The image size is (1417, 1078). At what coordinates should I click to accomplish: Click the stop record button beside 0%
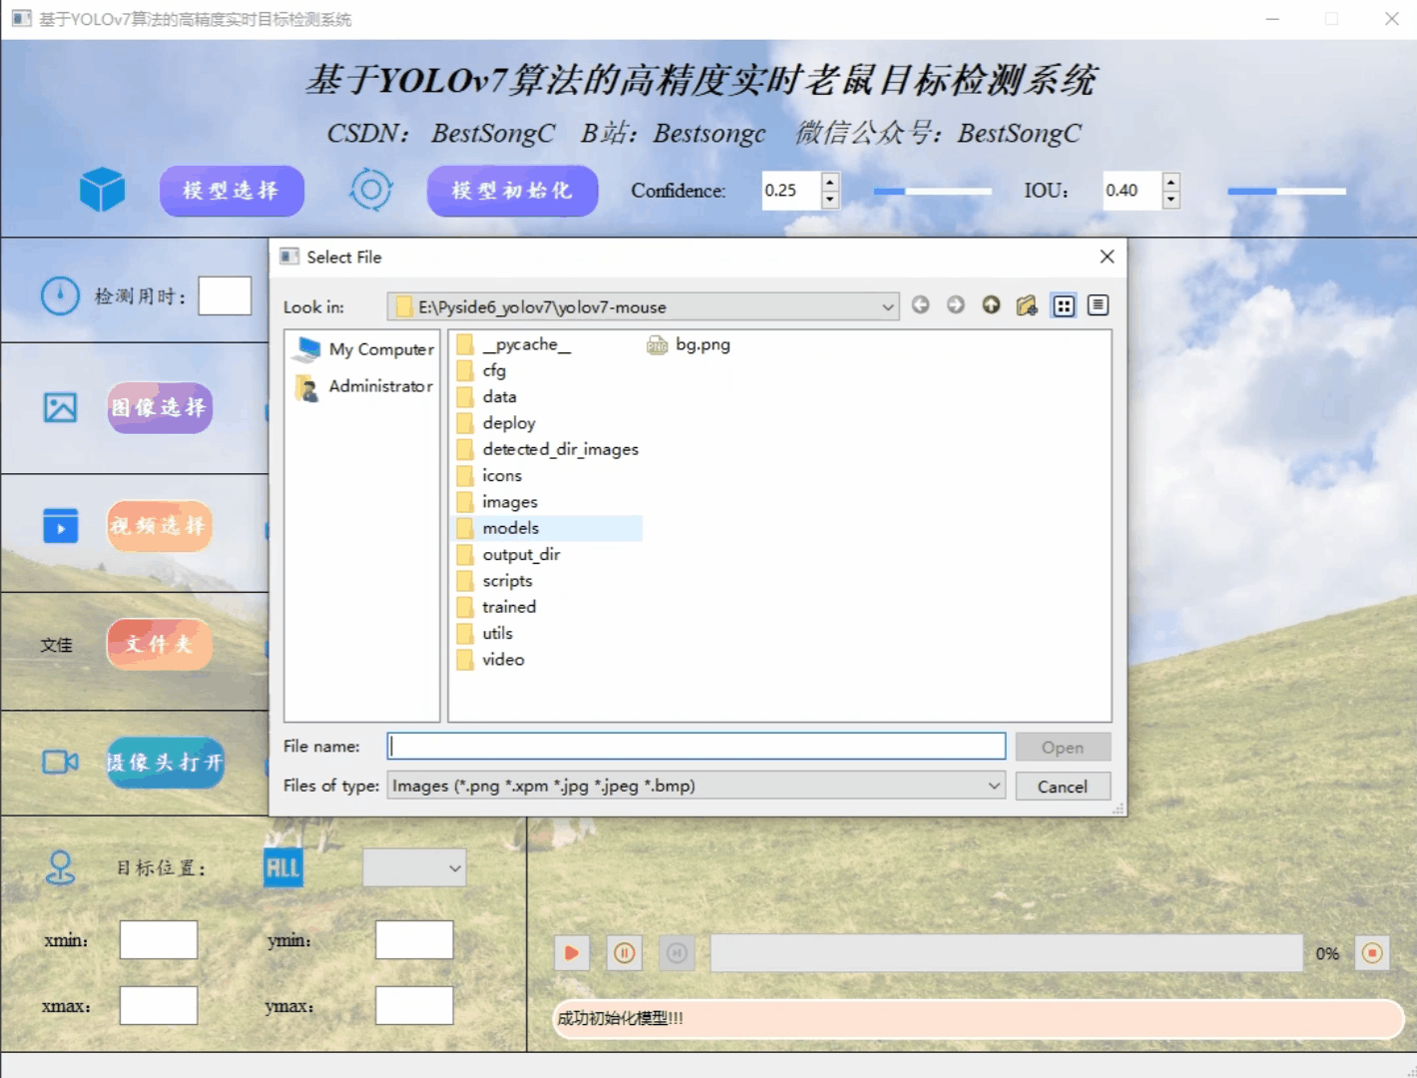coord(1372,953)
